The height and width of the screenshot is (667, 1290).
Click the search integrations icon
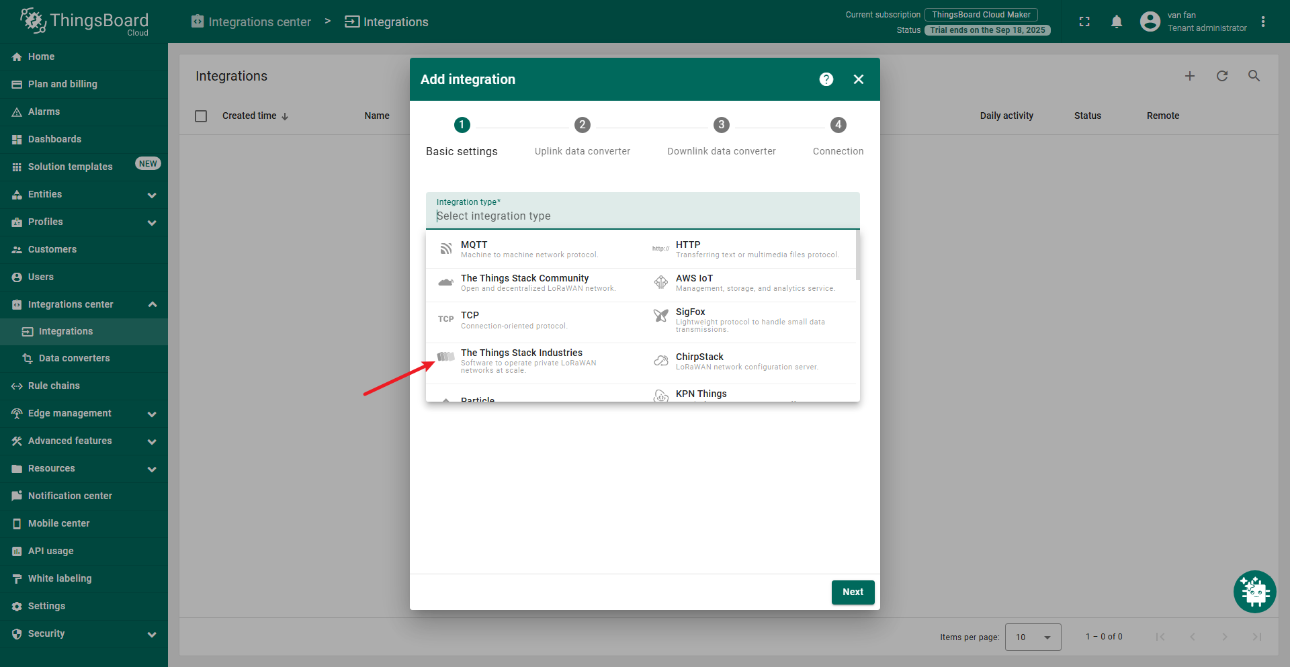click(1254, 76)
